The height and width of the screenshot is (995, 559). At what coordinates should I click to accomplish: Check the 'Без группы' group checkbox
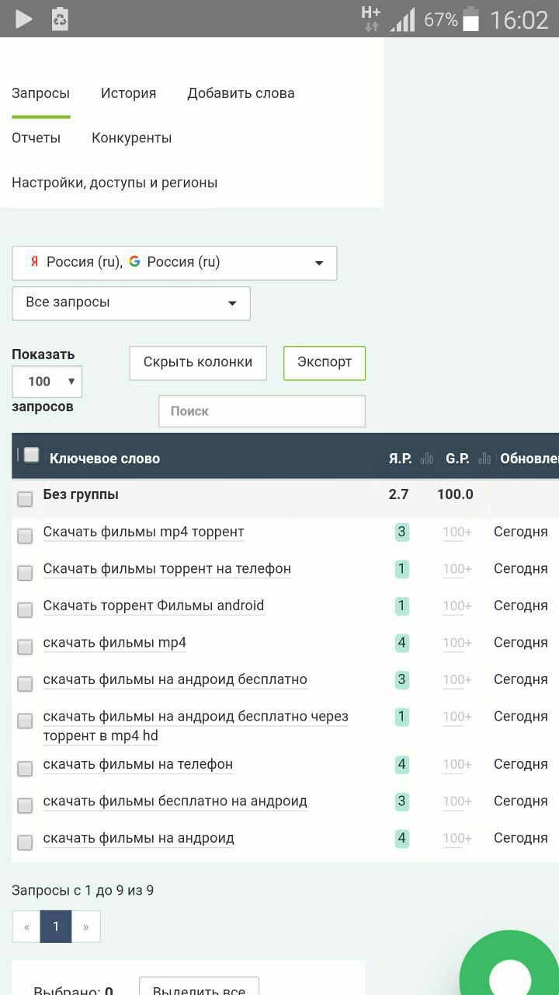pyautogui.click(x=25, y=499)
